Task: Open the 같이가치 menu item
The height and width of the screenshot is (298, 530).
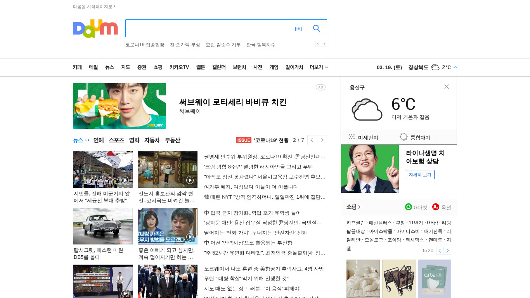Action: tap(294, 67)
